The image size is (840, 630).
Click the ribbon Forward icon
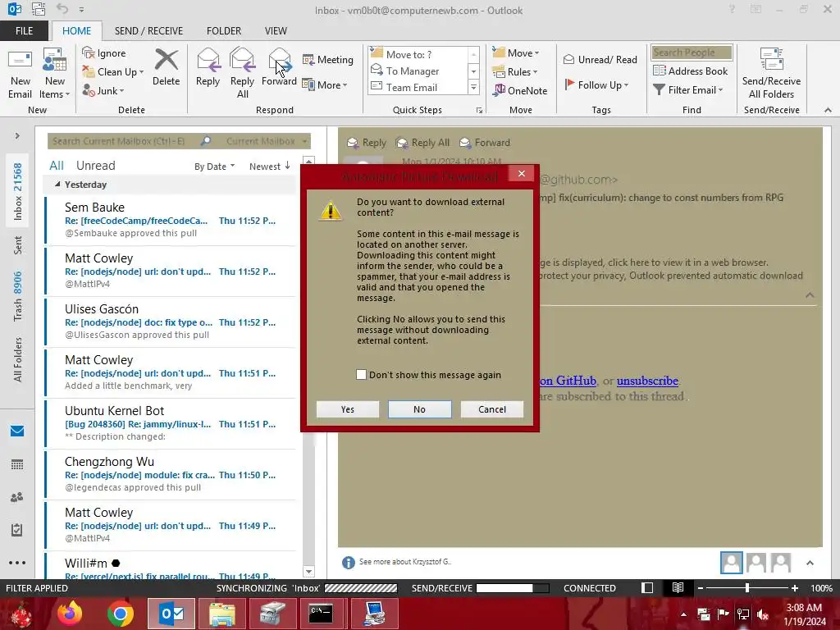click(x=279, y=67)
